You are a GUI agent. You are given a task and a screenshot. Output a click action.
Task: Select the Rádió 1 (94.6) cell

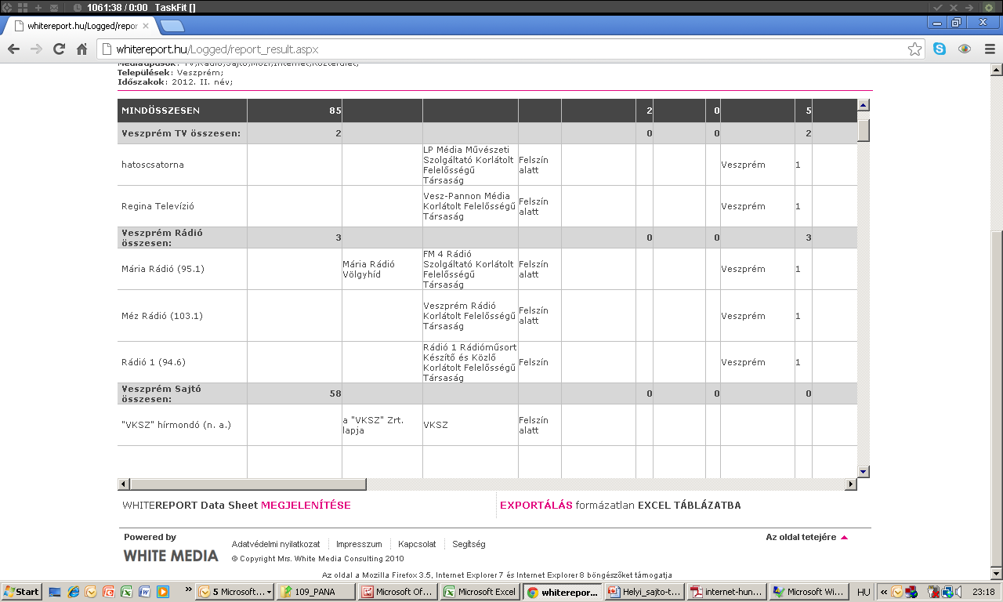pos(183,362)
